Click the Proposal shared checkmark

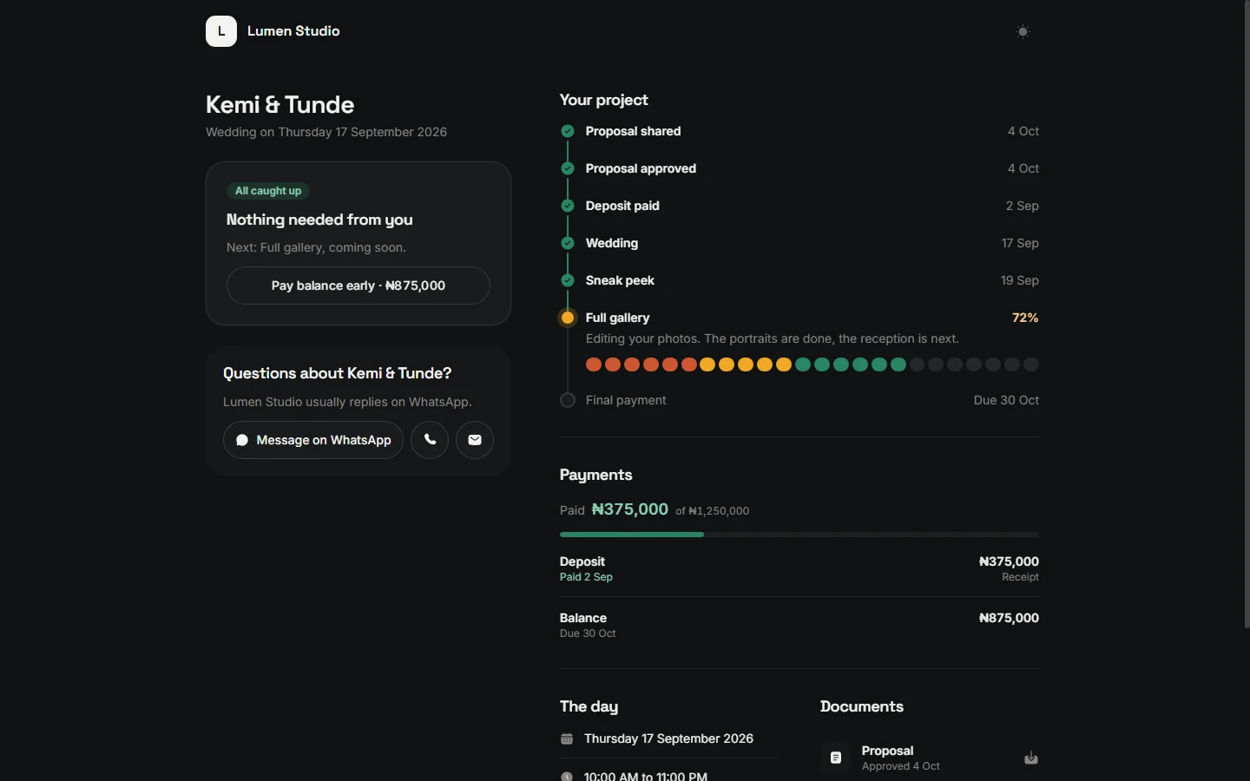coord(568,131)
